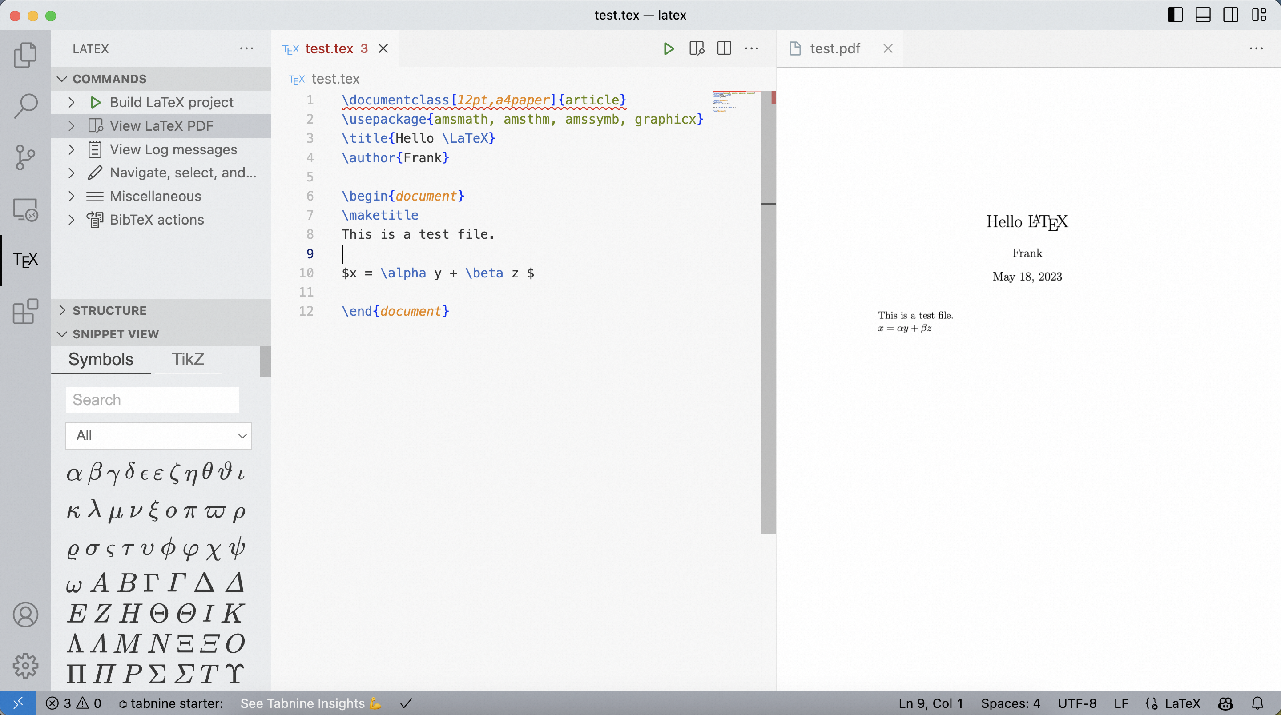Toggle the primary side bar
1281x715 pixels.
tap(1175, 15)
